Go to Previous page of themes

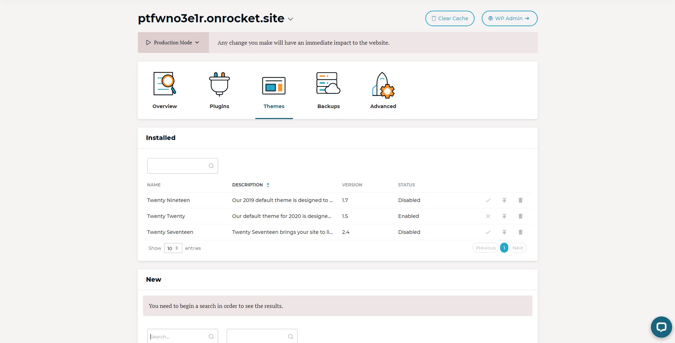[486, 248]
